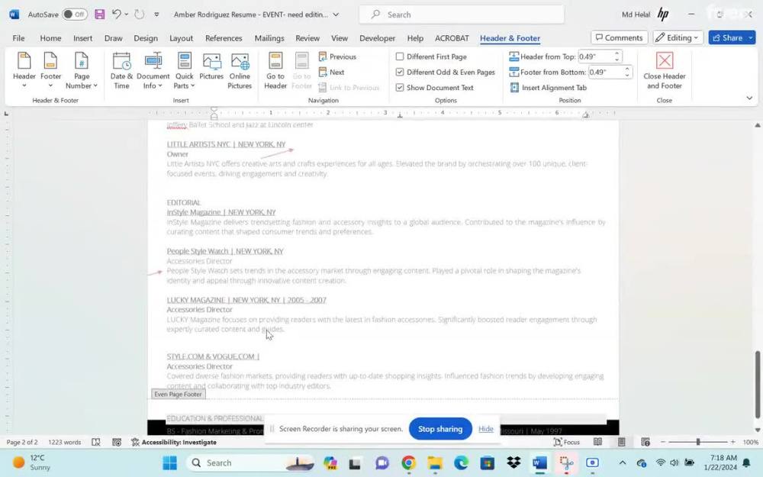
Task: Open Customize Quick Access Toolbar dropdown
Action: click(x=156, y=15)
